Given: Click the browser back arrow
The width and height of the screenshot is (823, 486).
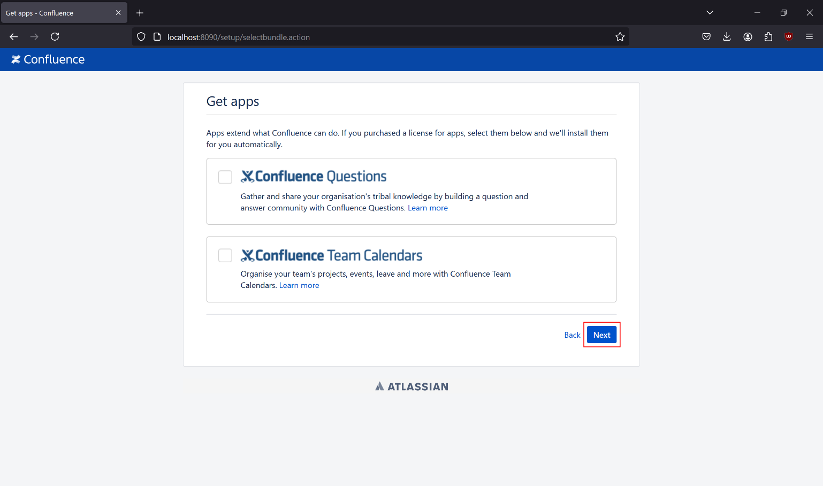Looking at the screenshot, I should (x=14, y=37).
